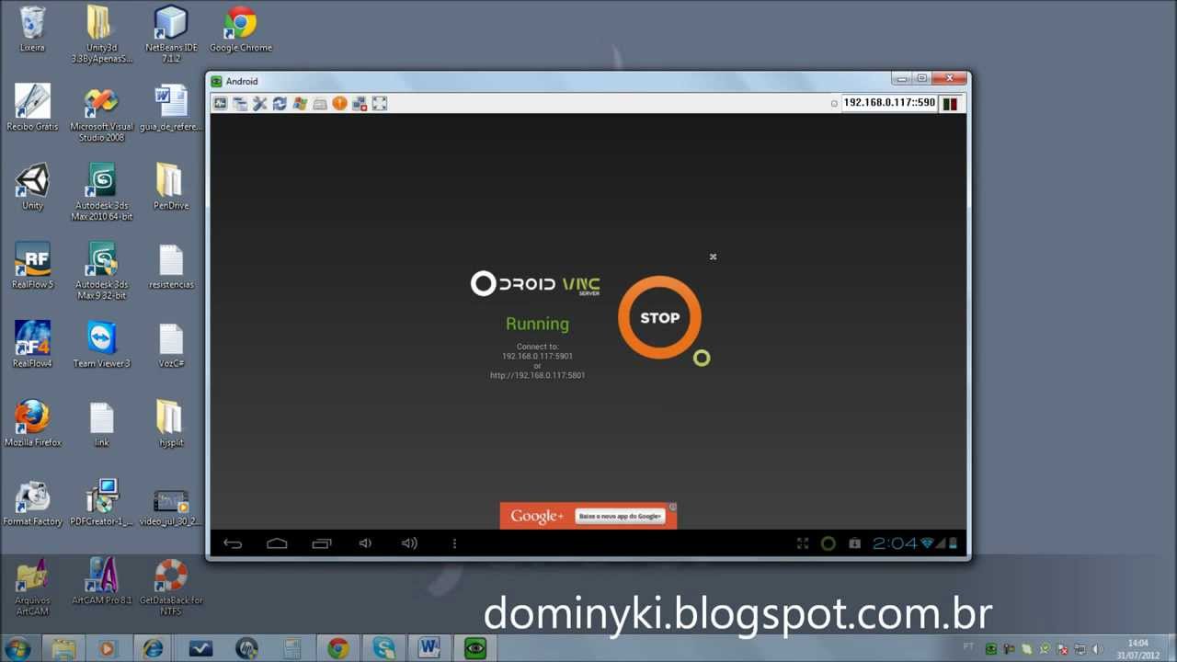Click the 192.168.0.117 address field

[889, 103]
